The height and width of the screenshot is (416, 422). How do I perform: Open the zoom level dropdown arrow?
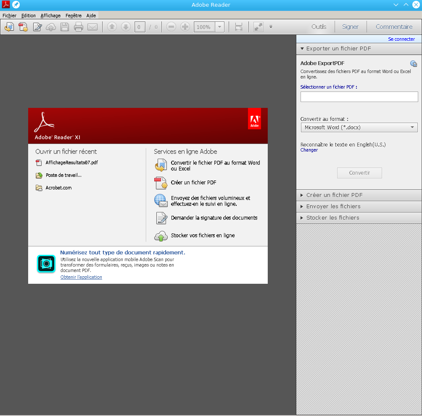pyautogui.click(x=219, y=27)
